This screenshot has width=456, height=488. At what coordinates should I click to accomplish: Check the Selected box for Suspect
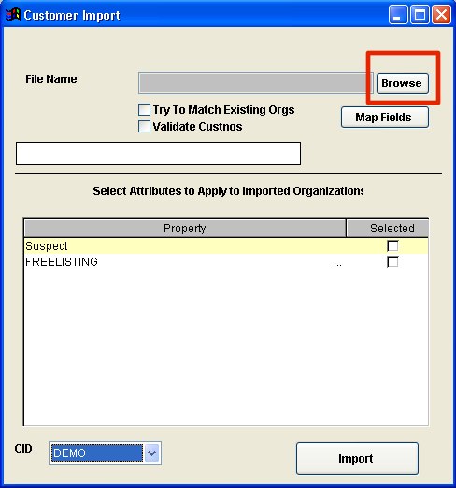(392, 246)
